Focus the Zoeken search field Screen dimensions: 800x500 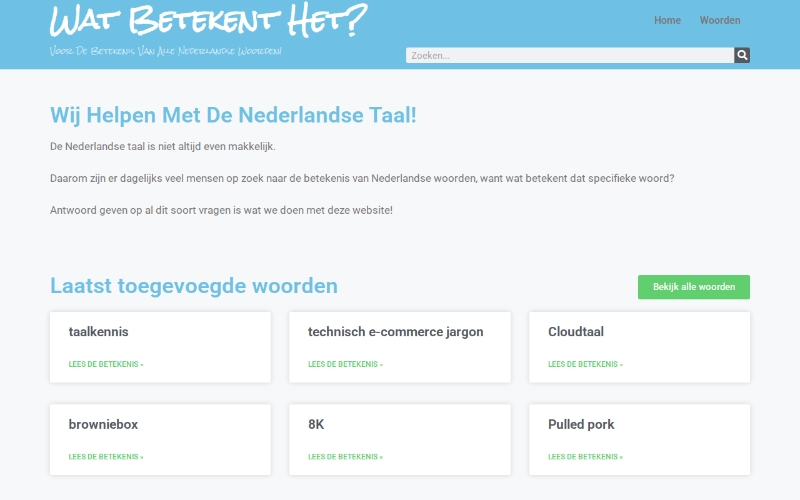(x=570, y=56)
